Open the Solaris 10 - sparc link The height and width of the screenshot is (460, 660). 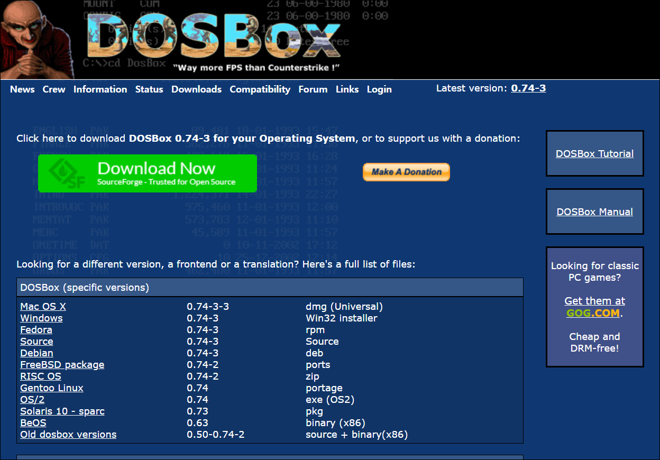pyautogui.click(x=62, y=411)
